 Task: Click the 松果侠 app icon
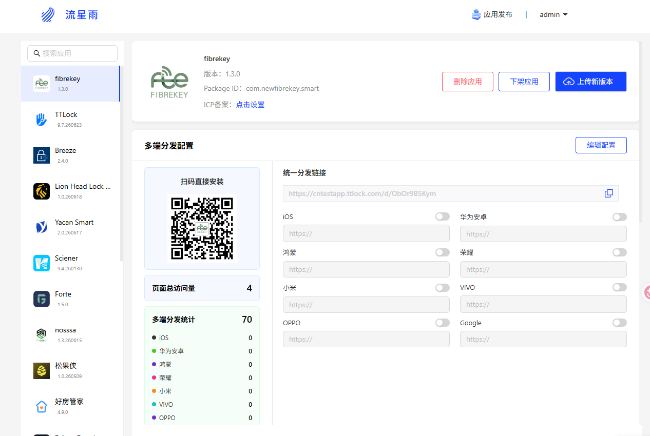point(42,371)
